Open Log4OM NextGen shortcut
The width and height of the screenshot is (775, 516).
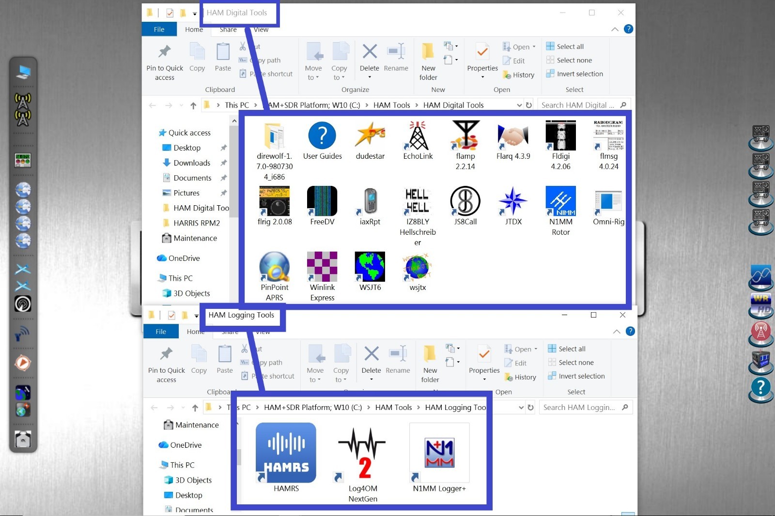pyautogui.click(x=362, y=453)
